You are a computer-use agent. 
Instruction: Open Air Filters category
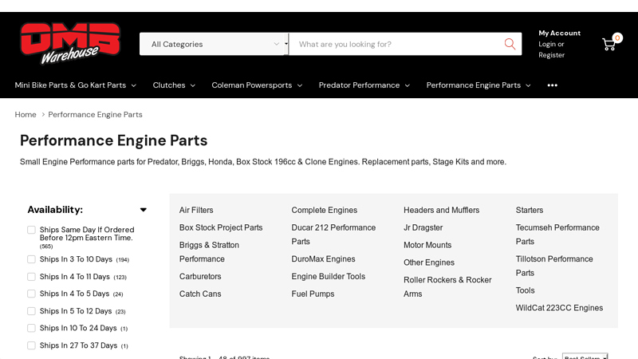click(x=196, y=210)
